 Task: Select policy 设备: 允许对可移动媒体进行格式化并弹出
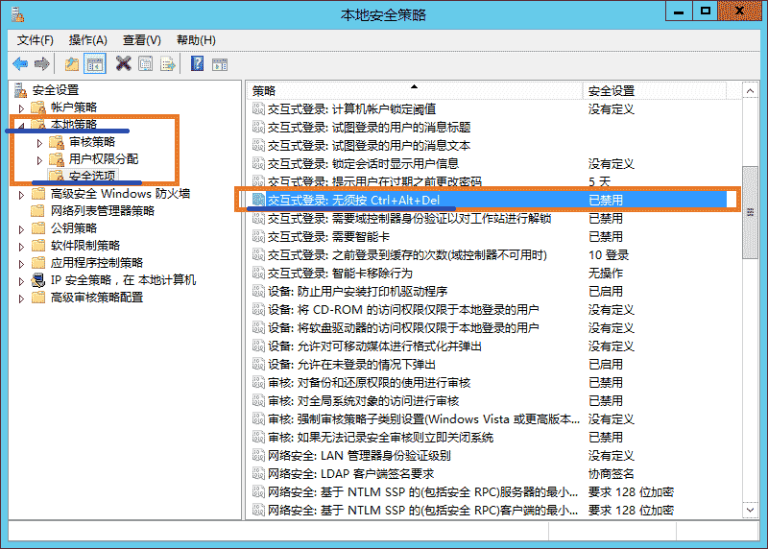tap(374, 346)
